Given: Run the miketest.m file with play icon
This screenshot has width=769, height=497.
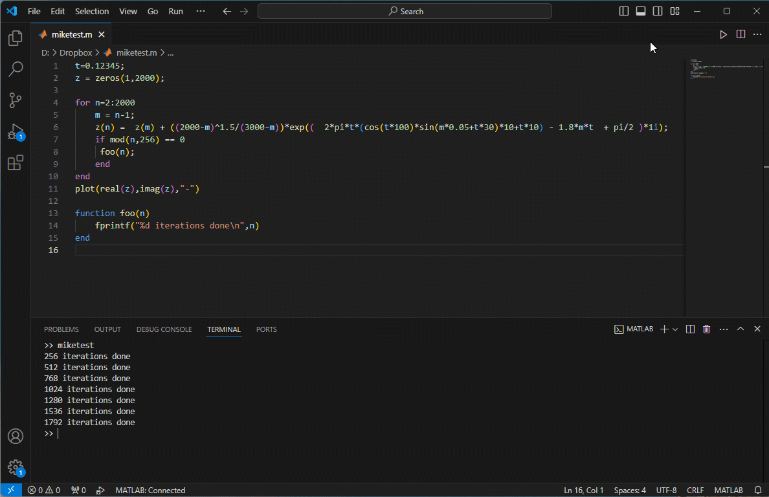Looking at the screenshot, I should (x=723, y=34).
